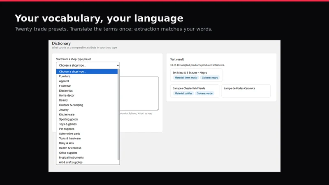The image size is (329, 185).
Task: Select Outdoor & camping option
Action: [x=87, y=105]
